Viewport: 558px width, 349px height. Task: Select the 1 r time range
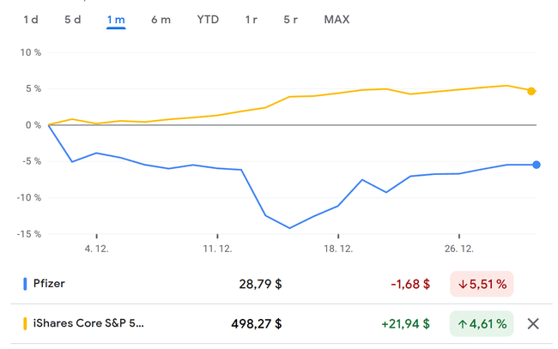pos(251,20)
